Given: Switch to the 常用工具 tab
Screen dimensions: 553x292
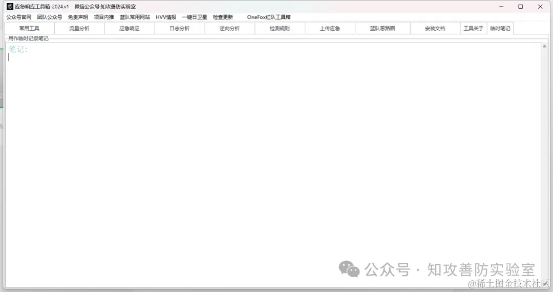Looking at the screenshot, I should 29,28.
